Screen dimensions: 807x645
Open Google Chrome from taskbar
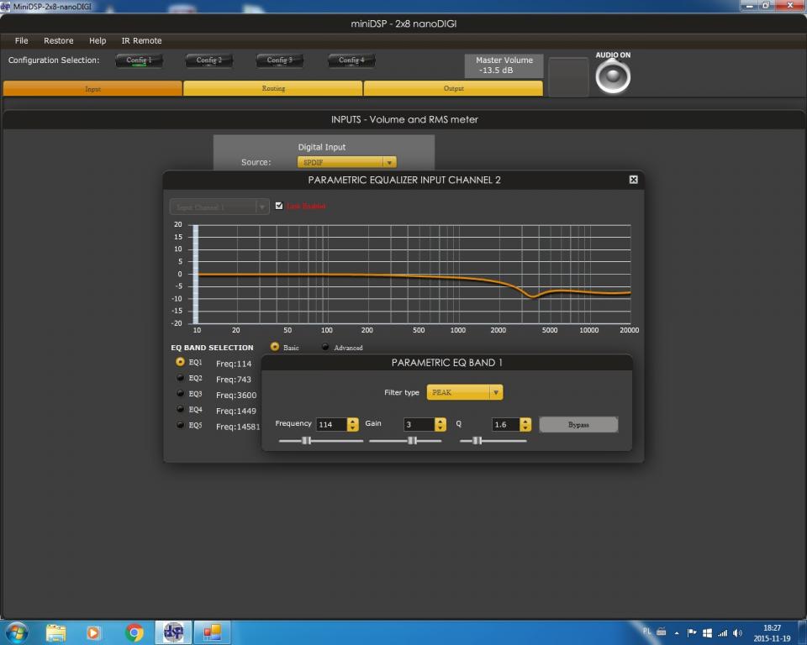pos(134,632)
